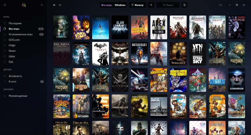This screenshot has height=135, width=251.
Task: Click the user avatar icon
Action: point(24,5)
